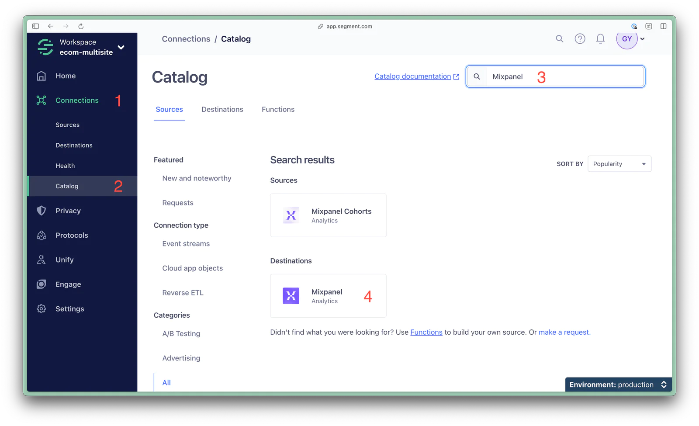
Task: Select the Home icon in the sidebar
Action: click(41, 76)
